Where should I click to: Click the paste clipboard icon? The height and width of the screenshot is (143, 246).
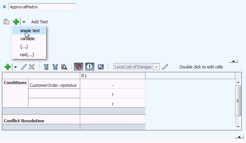[6, 22]
